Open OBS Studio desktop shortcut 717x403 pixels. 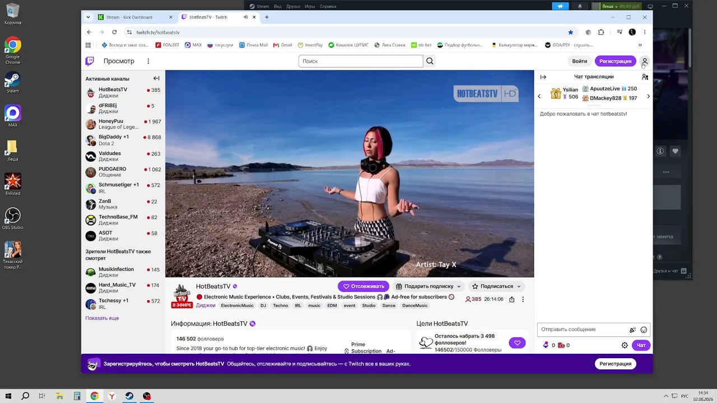[12, 219]
